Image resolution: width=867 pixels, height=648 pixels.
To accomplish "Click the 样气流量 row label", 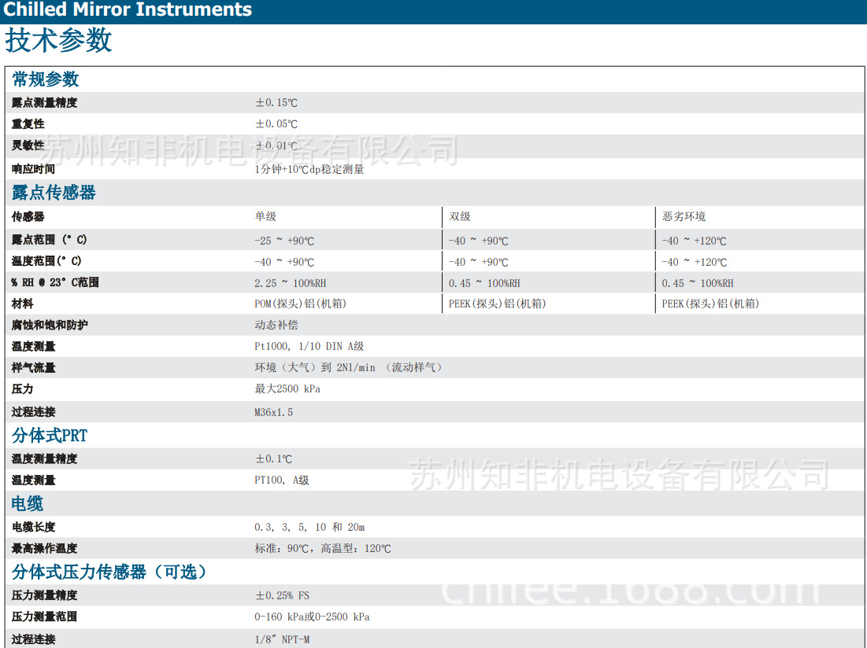I will (33, 367).
